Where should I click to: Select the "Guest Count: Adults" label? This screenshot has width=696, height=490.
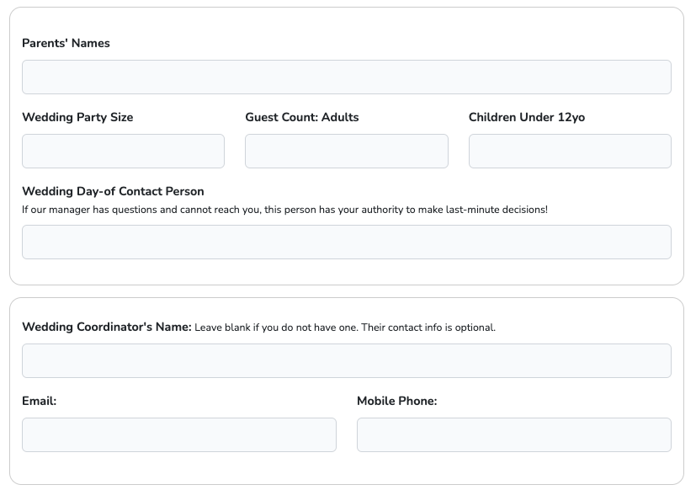pos(302,117)
